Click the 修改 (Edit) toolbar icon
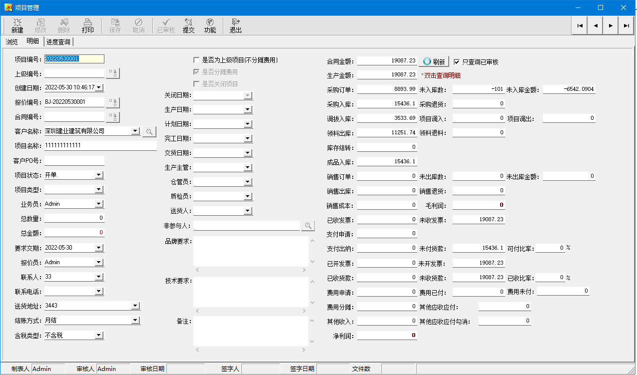This screenshot has width=637, height=375. click(41, 25)
